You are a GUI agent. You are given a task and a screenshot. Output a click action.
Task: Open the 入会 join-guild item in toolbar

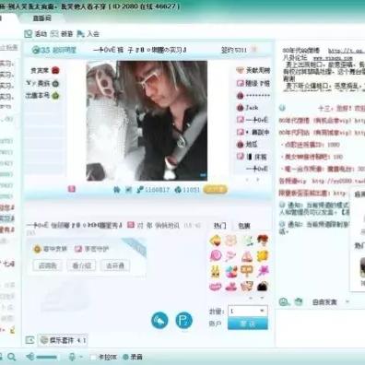click(x=88, y=33)
